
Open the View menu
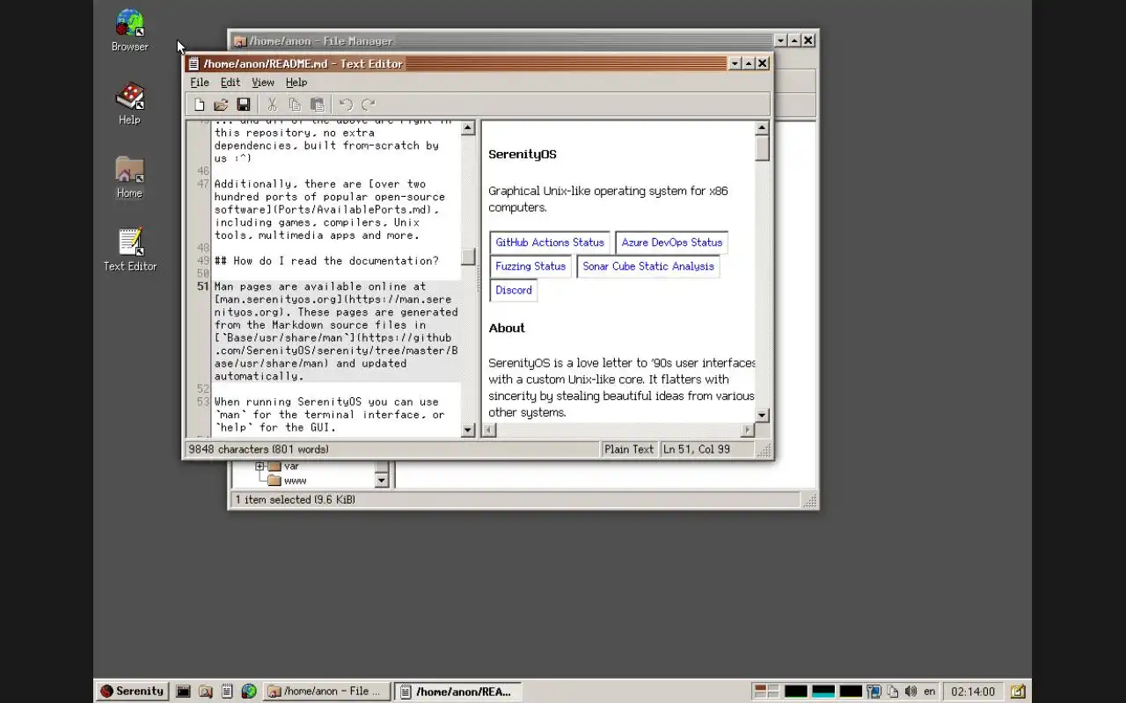(263, 83)
